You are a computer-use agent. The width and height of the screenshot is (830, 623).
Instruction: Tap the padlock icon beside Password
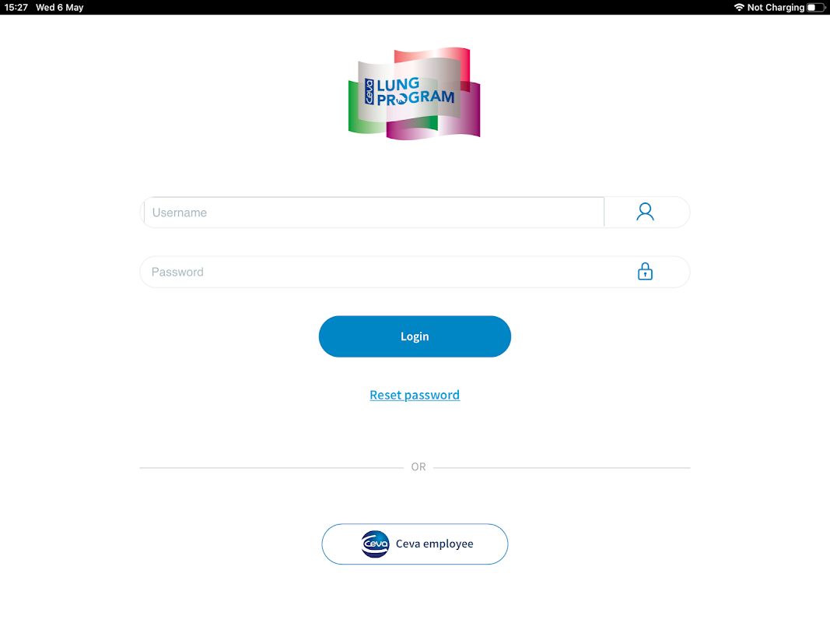pyautogui.click(x=645, y=271)
